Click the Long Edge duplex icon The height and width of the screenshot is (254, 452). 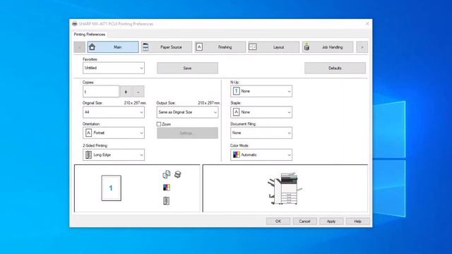click(88, 155)
